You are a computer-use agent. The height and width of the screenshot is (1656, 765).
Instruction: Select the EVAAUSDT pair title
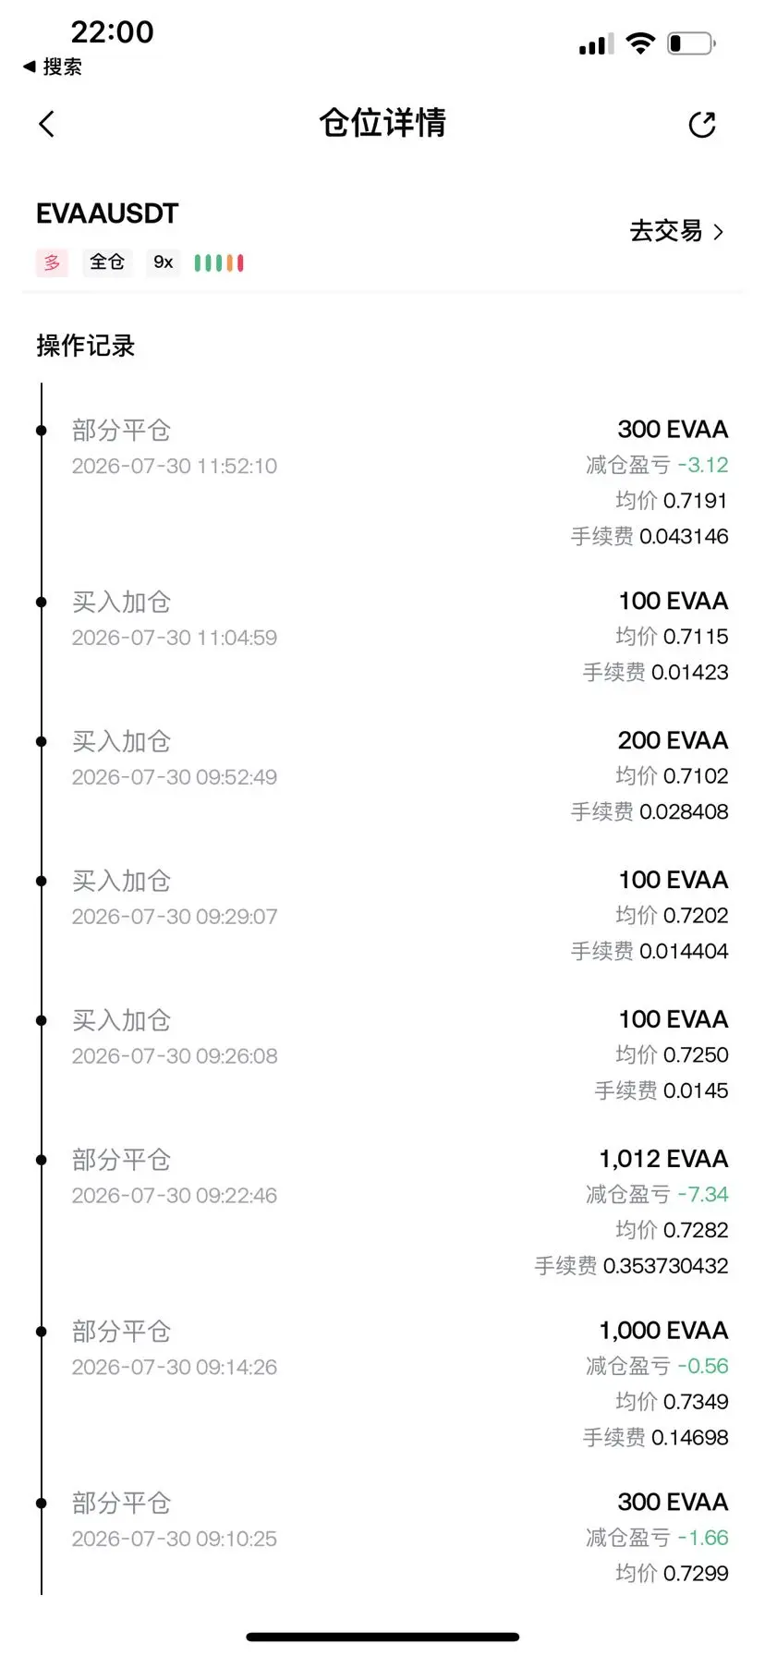107,213
